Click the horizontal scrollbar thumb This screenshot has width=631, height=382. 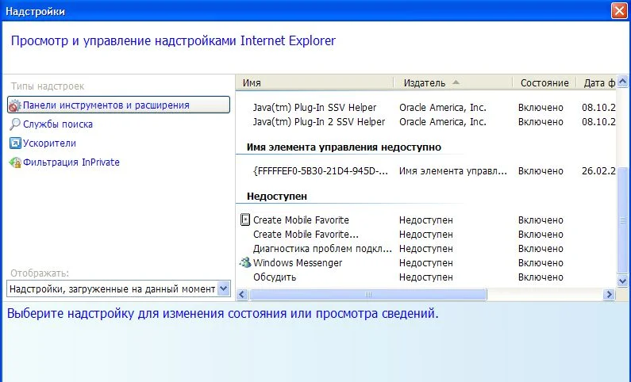367,295
